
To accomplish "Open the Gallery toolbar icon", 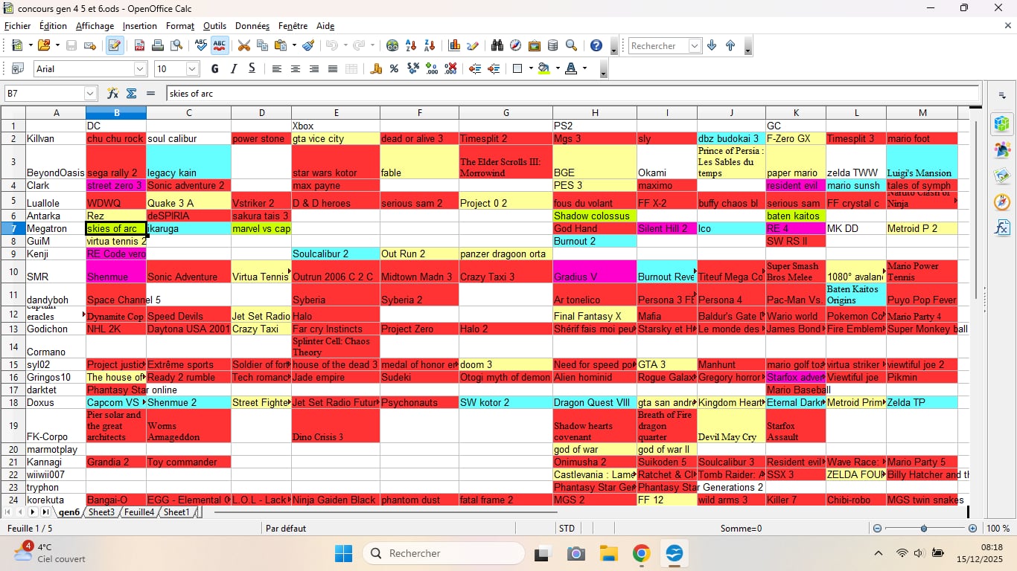I will 535,45.
